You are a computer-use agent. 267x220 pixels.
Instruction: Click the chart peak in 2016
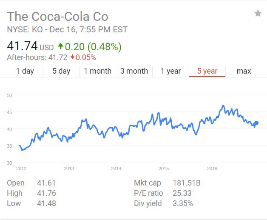pos(223,106)
